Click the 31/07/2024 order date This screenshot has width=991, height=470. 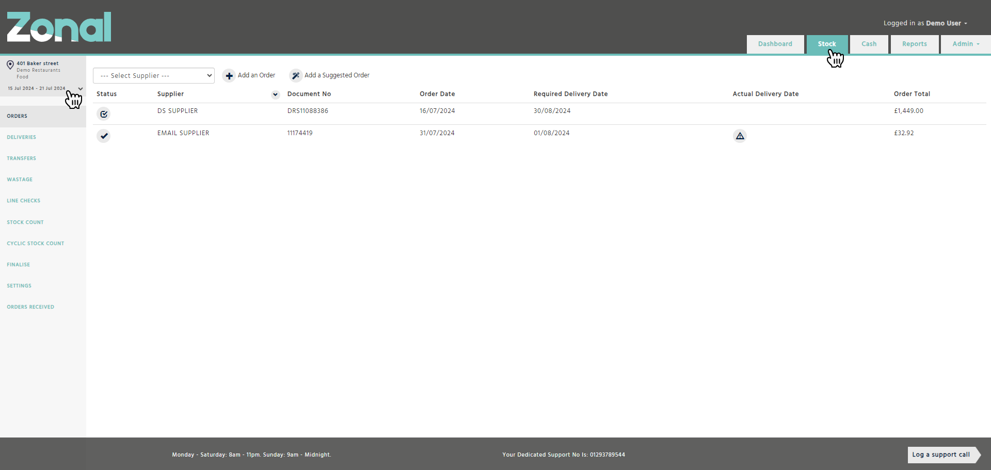[437, 133]
